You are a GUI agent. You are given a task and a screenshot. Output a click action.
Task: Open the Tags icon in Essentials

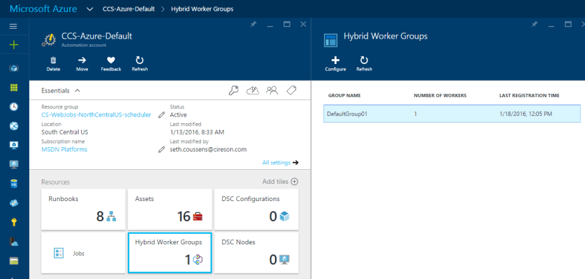point(292,91)
